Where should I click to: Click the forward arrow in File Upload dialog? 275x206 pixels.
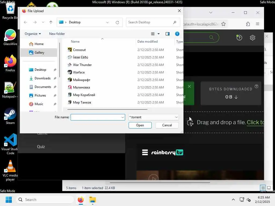coord(35,22)
